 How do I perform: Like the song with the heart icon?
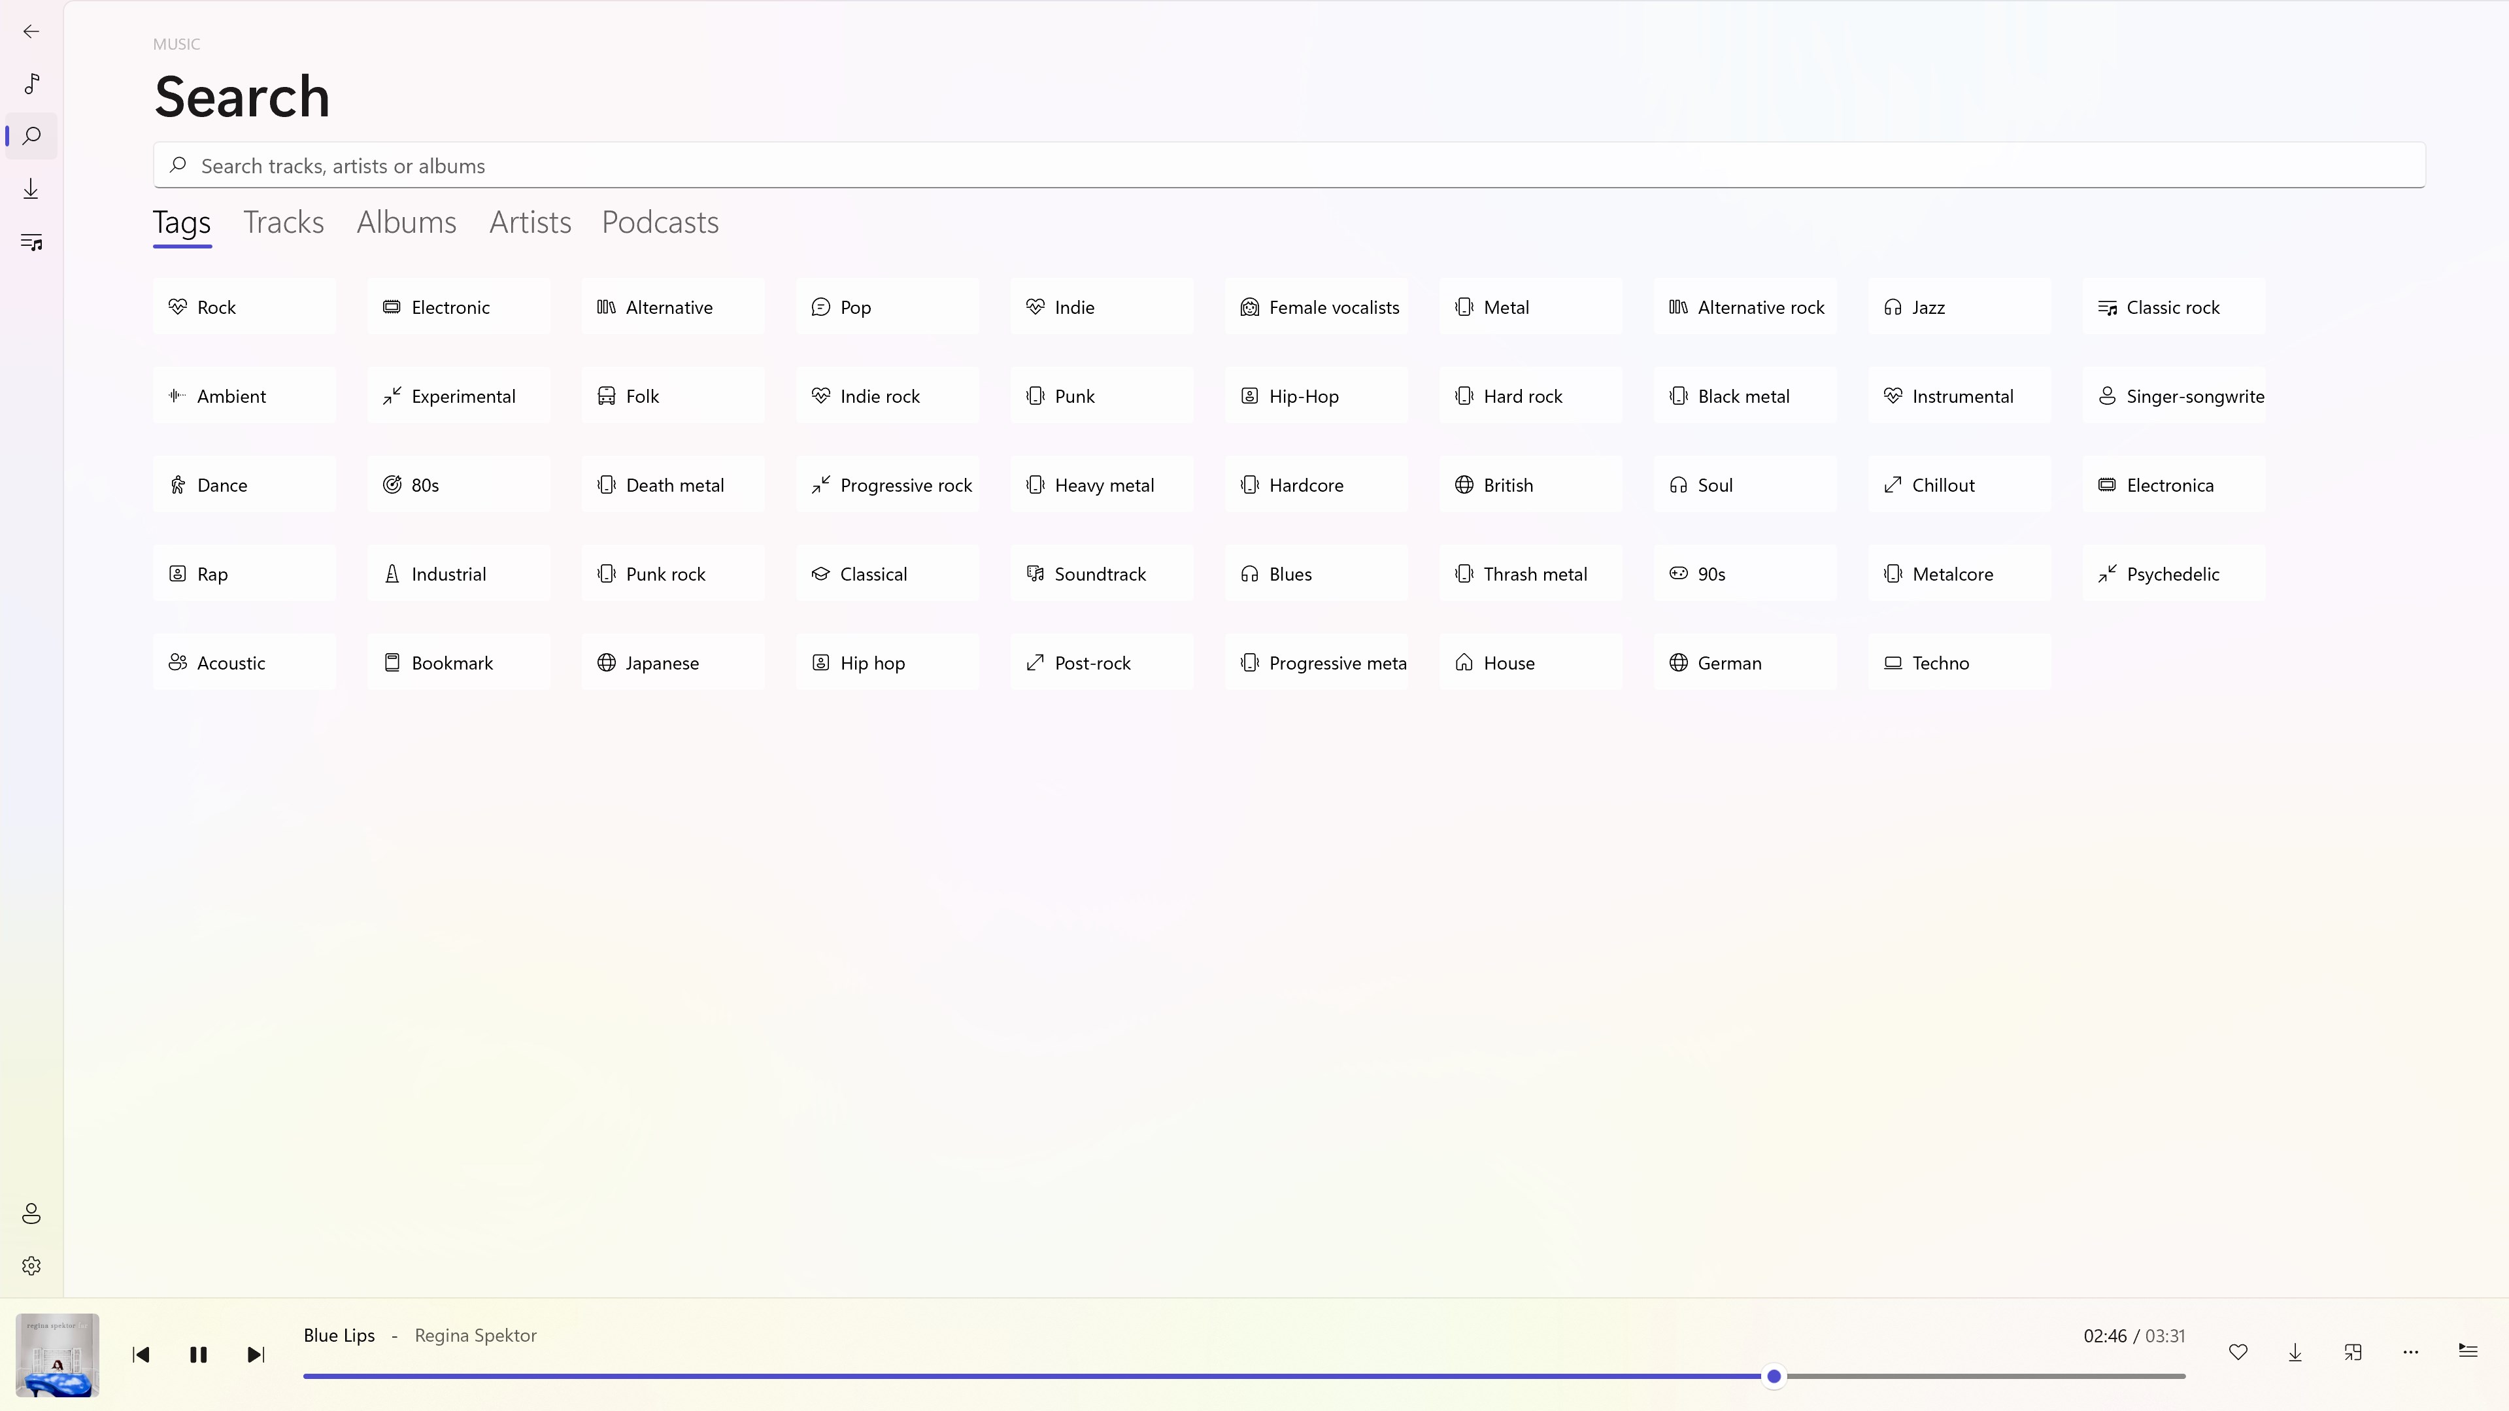pos(2237,1351)
